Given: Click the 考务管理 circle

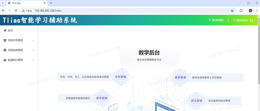Looking at the screenshot, I should click(121, 77).
